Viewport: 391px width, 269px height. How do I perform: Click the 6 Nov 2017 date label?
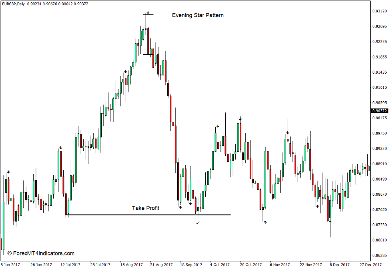(280, 265)
